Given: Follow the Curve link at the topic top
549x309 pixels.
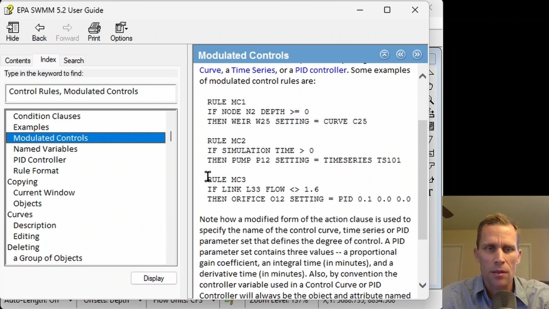Looking at the screenshot, I should tap(210, 70).
